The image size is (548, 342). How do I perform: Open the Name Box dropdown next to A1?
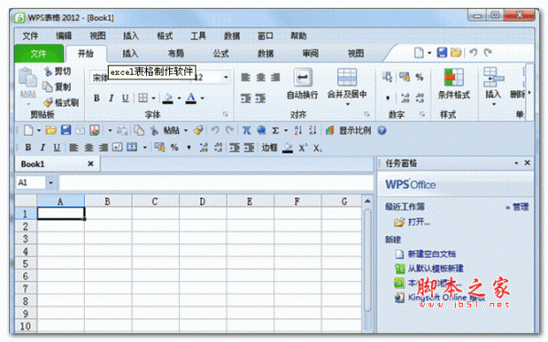(50, 182)
